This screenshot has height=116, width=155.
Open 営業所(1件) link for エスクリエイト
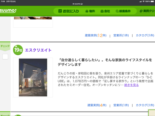121,105
